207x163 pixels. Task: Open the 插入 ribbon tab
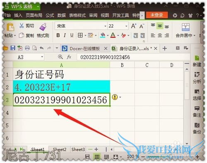point(18,15)
